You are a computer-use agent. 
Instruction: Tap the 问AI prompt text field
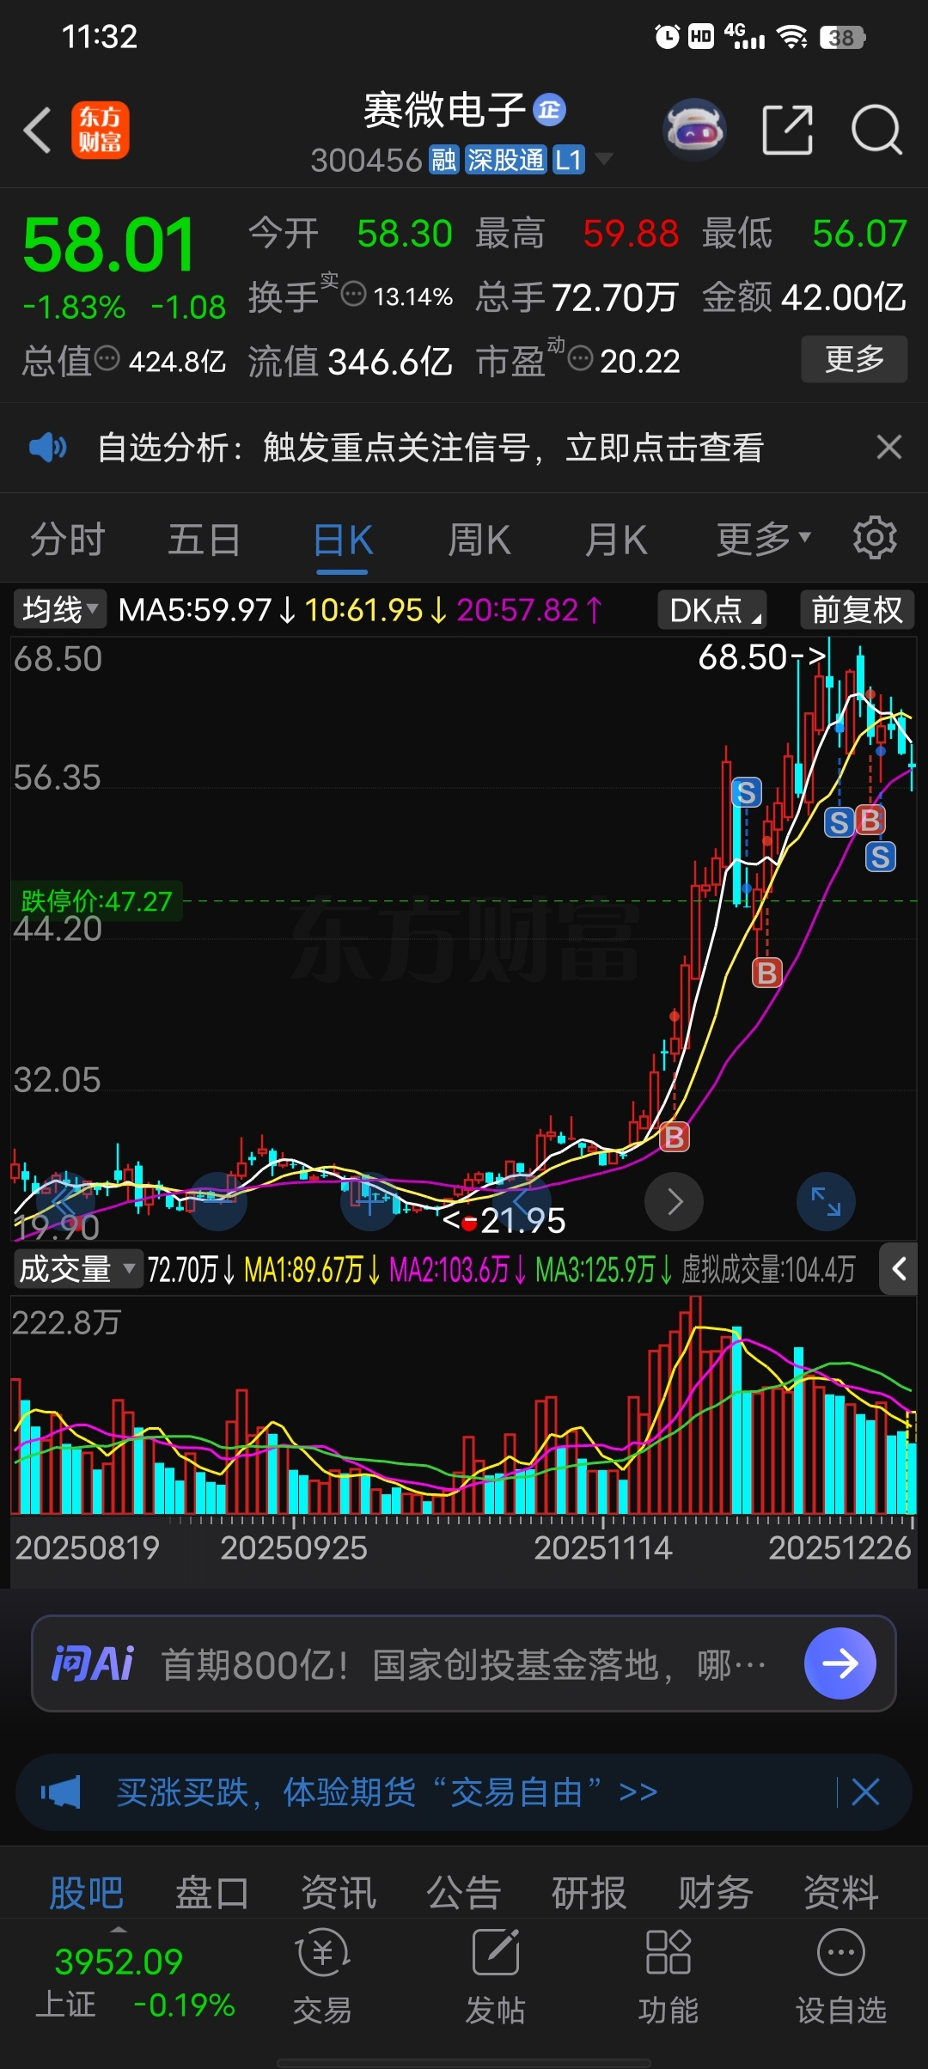tap(464, 1663)
